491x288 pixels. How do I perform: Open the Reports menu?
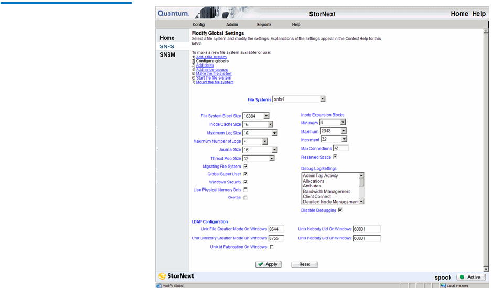point(264,25)
